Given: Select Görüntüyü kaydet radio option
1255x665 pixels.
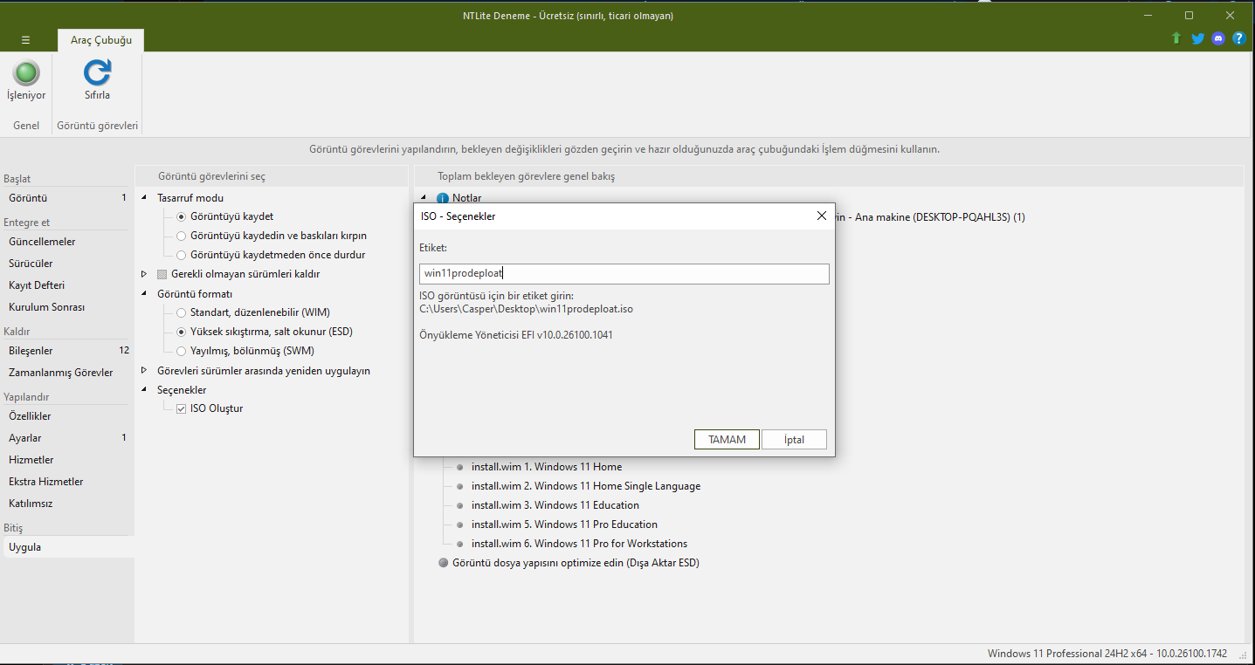Looking at the screenshot, I should [182, 216].
